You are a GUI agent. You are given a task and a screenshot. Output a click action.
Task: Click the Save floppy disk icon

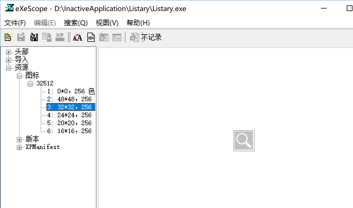click(x=34, y=37)
